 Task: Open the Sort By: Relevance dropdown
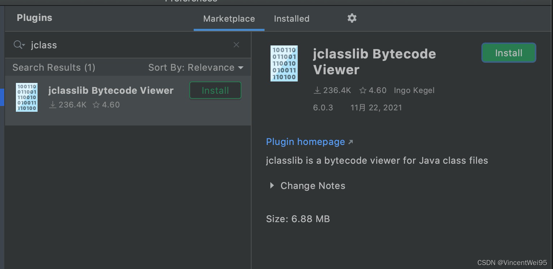(x=196, y=67)
